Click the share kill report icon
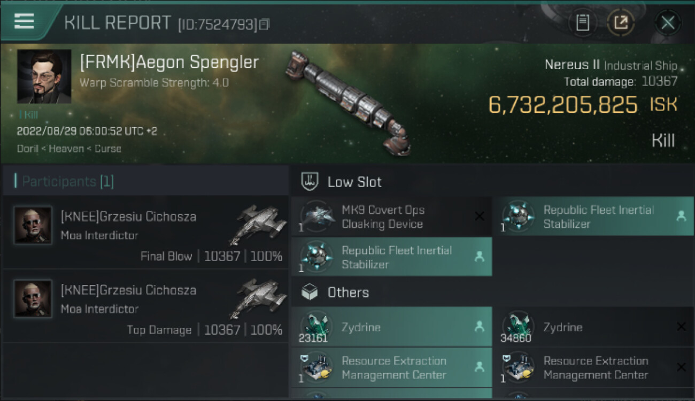The width and height of the screenshot is (695, 401). tap(621, 22)
